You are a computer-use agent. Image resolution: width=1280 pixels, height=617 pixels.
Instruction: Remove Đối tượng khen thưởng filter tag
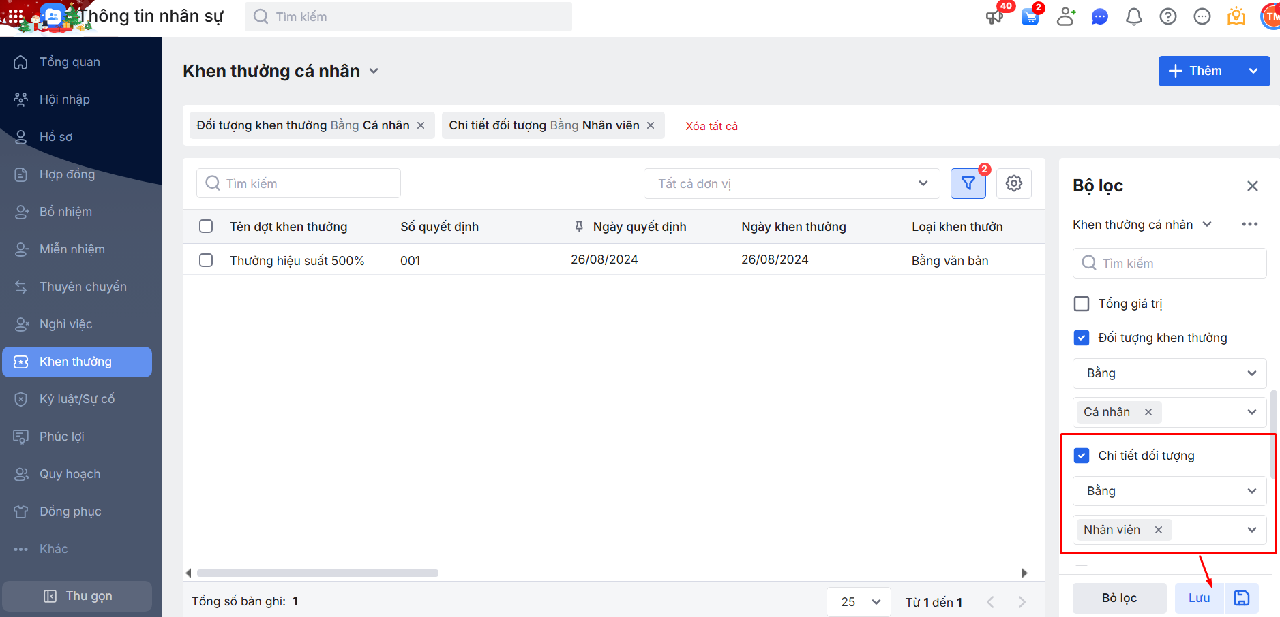tap(421, 125)
